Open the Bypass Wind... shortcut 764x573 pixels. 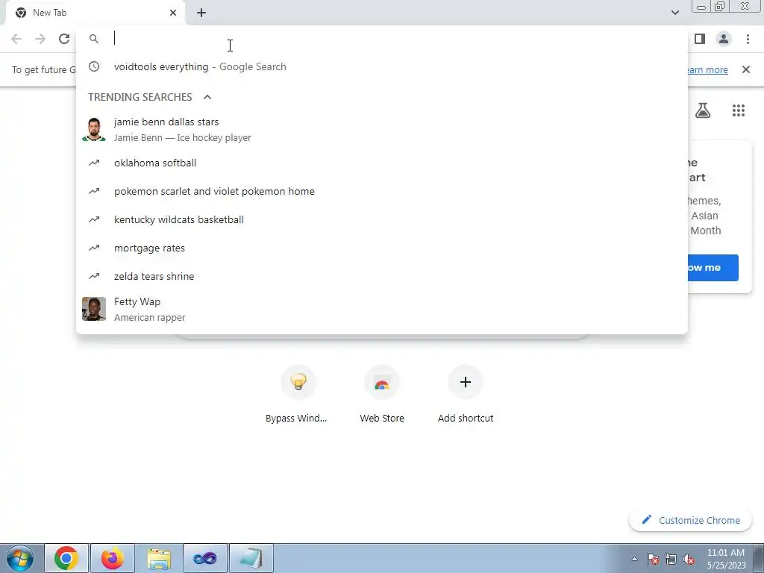point(298,395)
